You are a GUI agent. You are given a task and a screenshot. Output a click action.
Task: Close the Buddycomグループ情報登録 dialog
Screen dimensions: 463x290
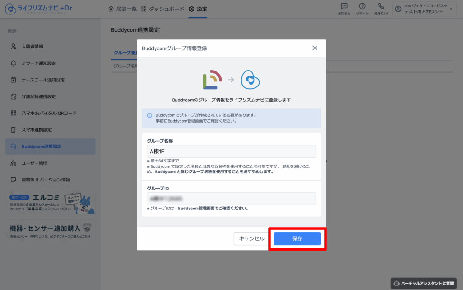point(315,48)
